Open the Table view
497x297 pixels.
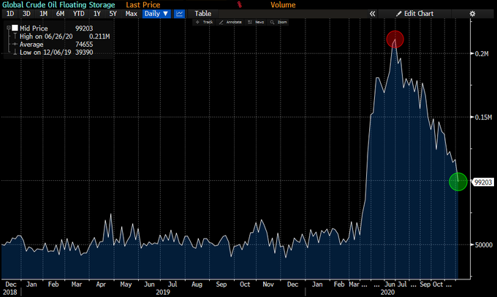point(202,13)
